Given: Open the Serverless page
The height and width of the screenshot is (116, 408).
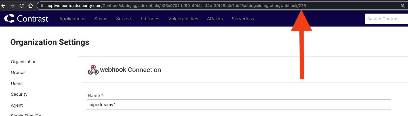Looking at the screenshot, I should (243, 19).
